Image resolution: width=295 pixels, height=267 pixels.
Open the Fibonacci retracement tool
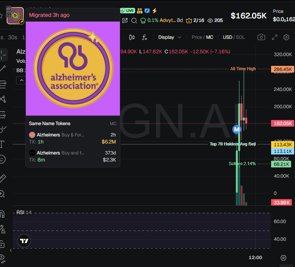coord(3,84)
